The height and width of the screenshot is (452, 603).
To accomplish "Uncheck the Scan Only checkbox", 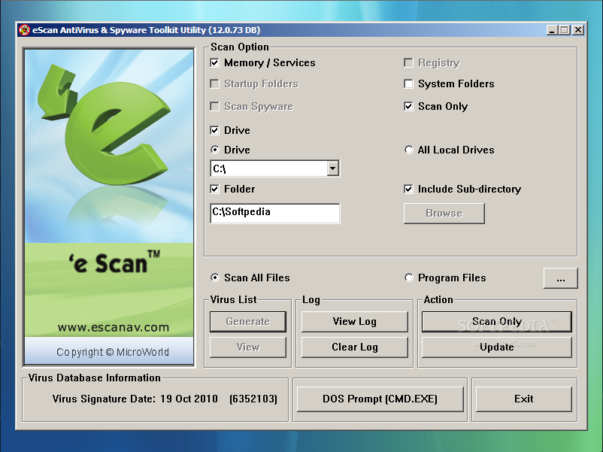I will click(408, 106).
